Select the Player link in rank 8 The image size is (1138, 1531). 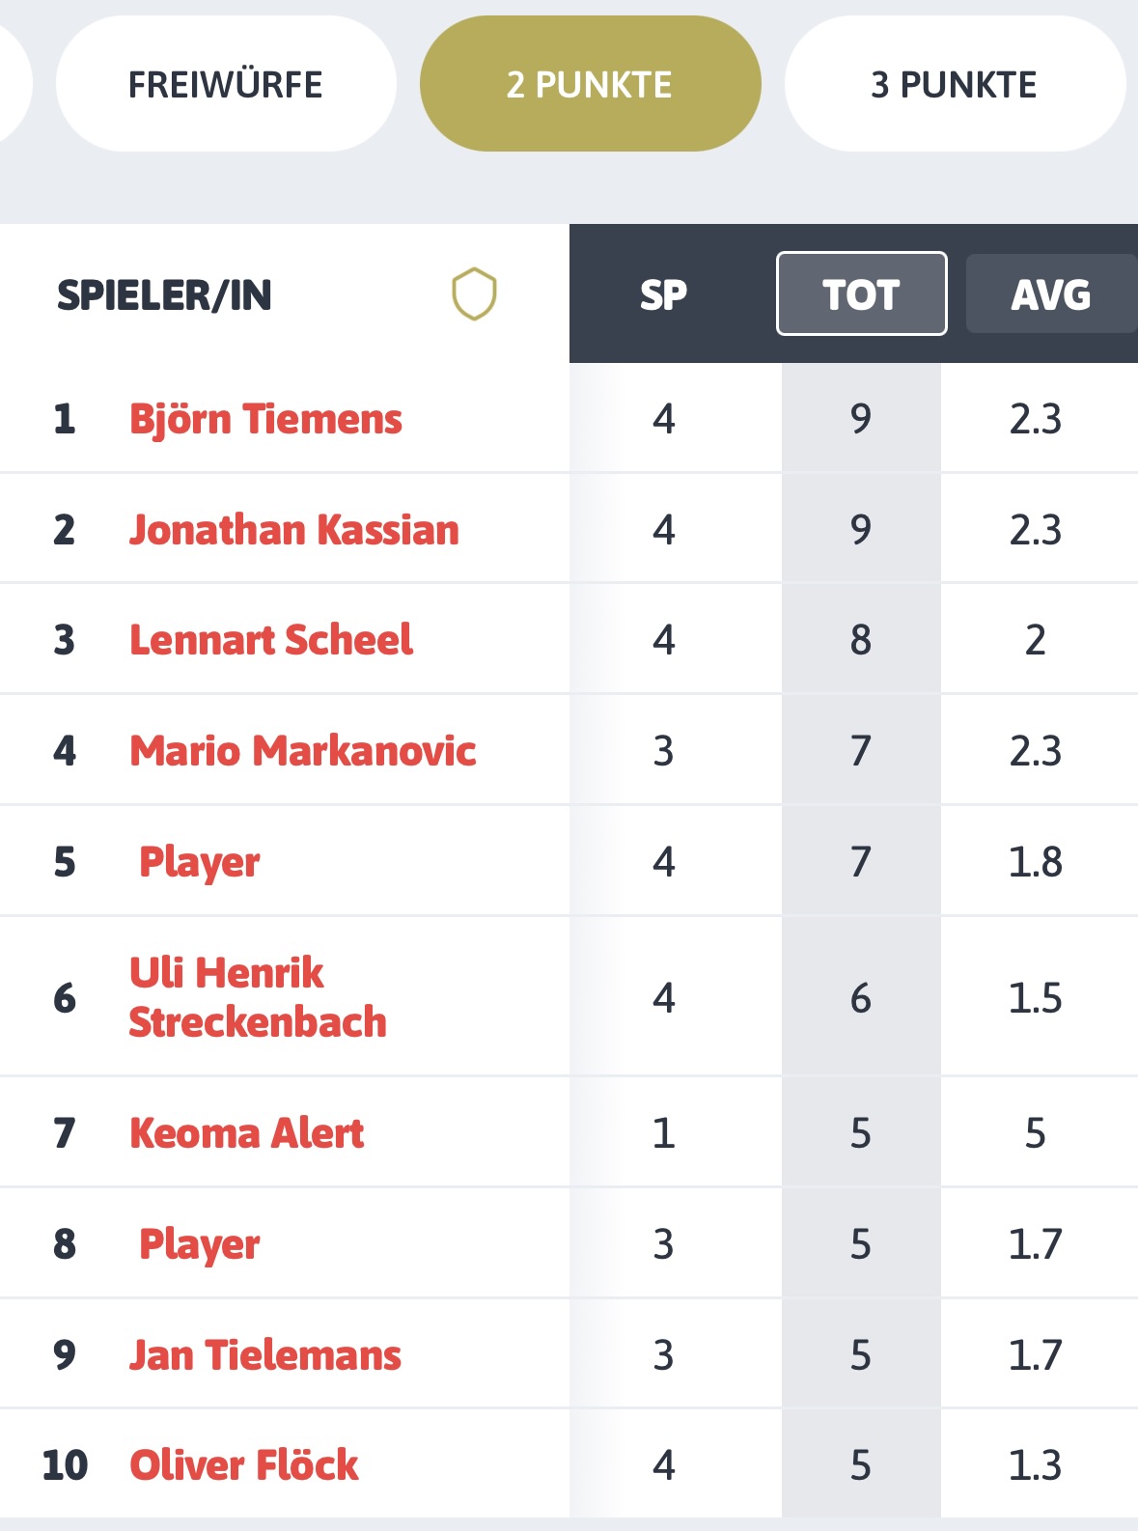[200, 1244]
